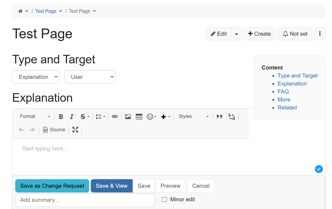The height and width of the screenshot is (209, 332).
Task: Insert a link using the link icon
Action: 115,117
